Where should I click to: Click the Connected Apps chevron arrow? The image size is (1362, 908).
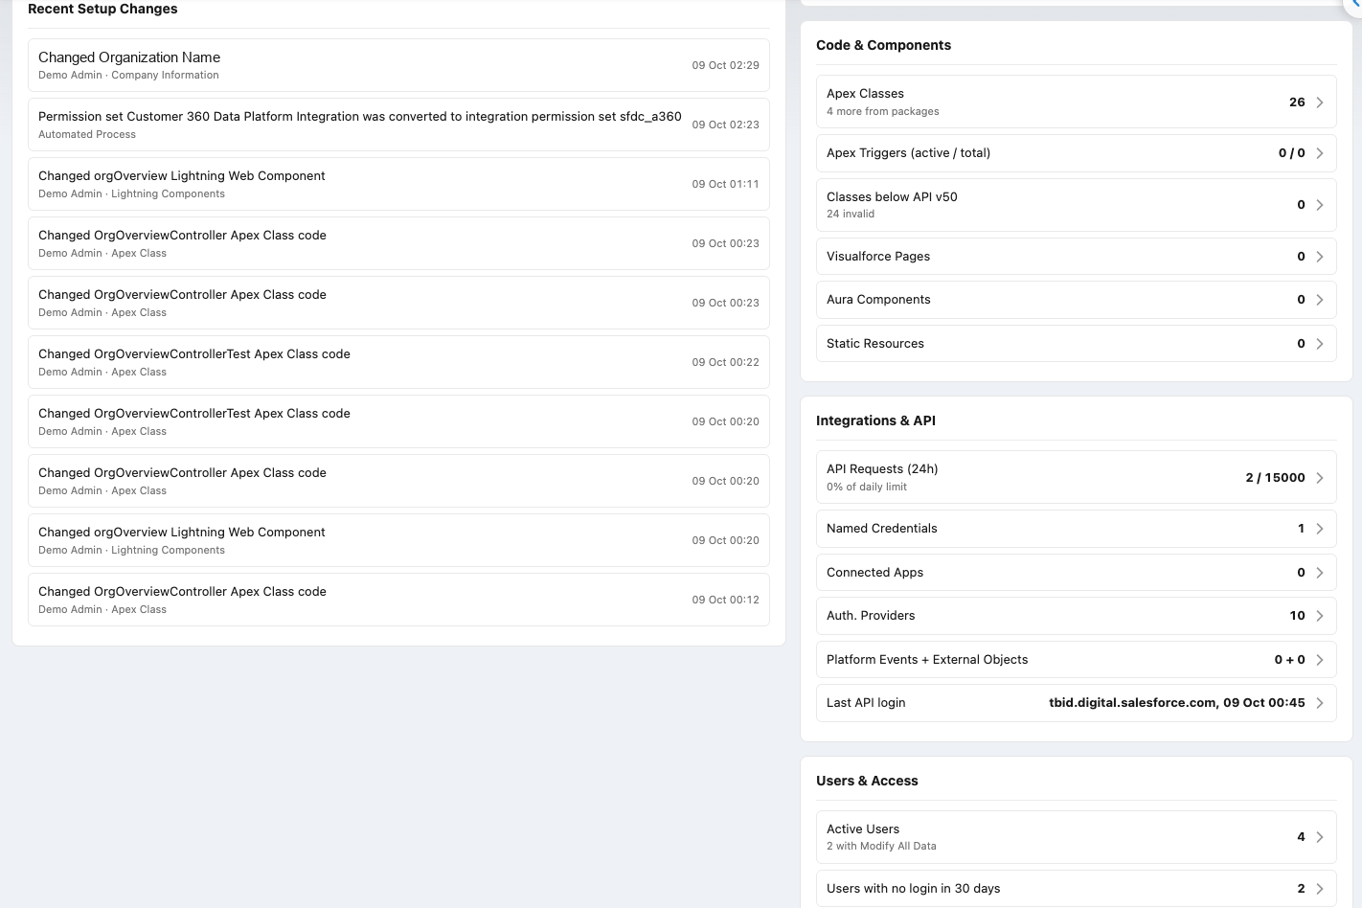click(1320, 573)
